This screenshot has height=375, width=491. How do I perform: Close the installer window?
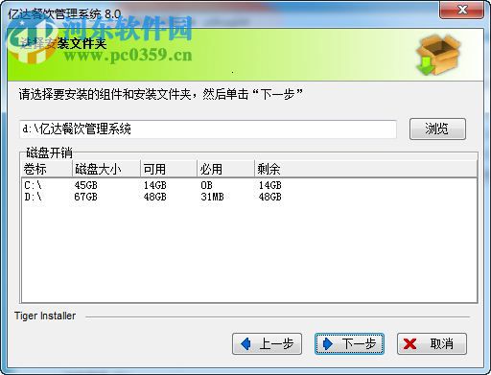click(462, 10)
